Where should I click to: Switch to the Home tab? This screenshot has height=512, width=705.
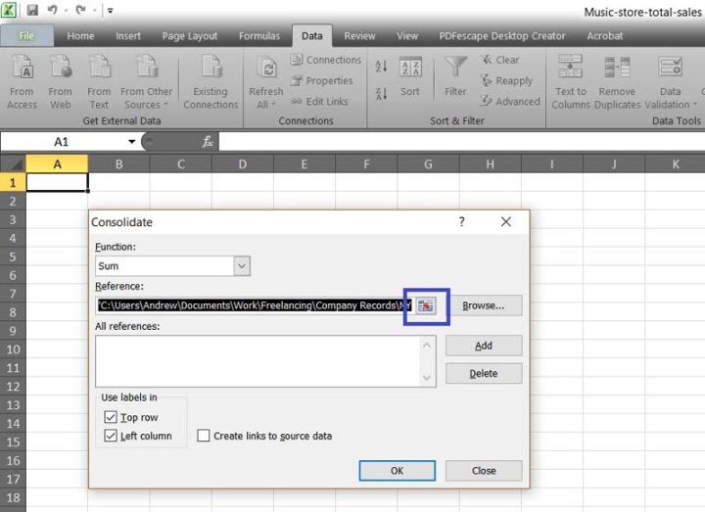80,36
